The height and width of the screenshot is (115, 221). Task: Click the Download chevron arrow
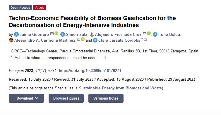(x=37, y=98)
